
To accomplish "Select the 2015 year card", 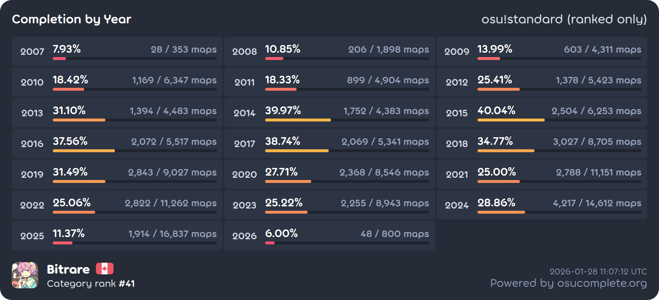I will click(x=541, y=113).
